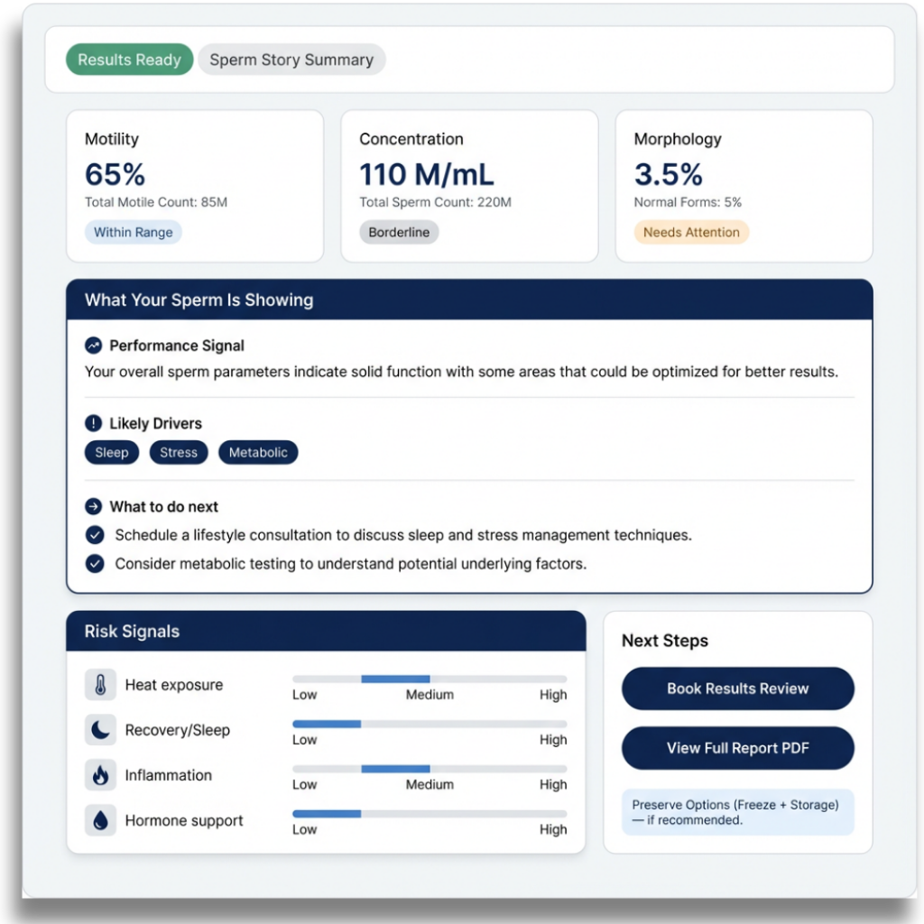
Task: Open View Full Report PDF
Action: pos(737,748)
